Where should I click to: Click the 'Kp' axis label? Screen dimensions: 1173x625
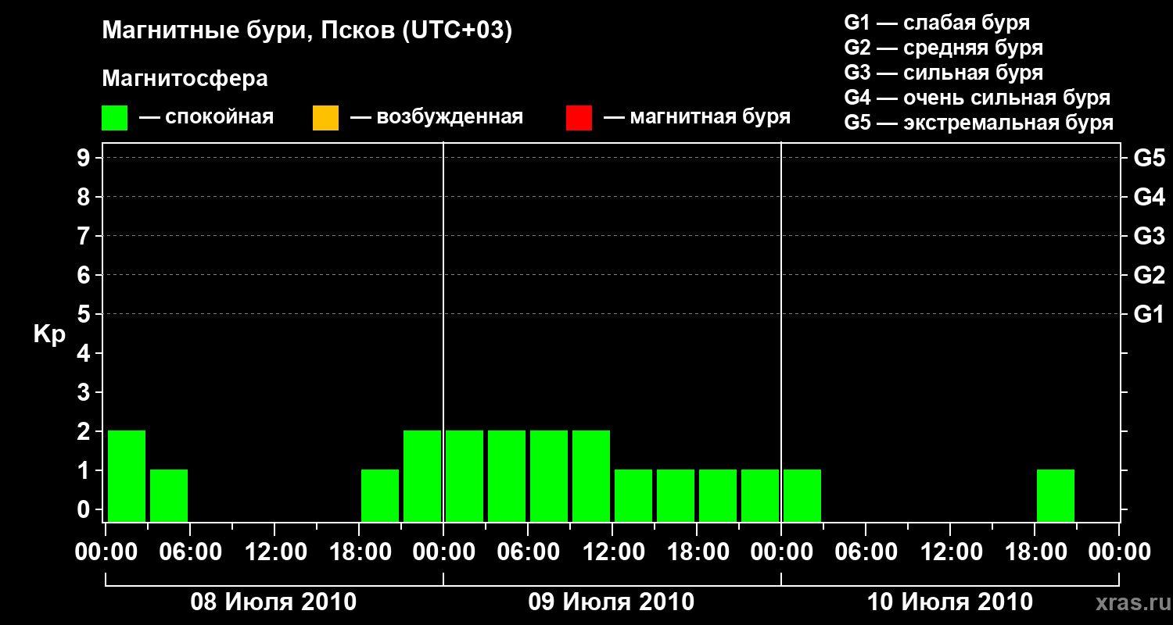point(49,334)
